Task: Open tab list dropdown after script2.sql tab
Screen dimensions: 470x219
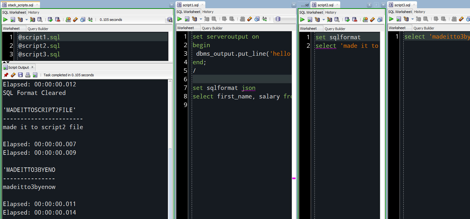Action: pyautogui.click(x=383, y=5)
